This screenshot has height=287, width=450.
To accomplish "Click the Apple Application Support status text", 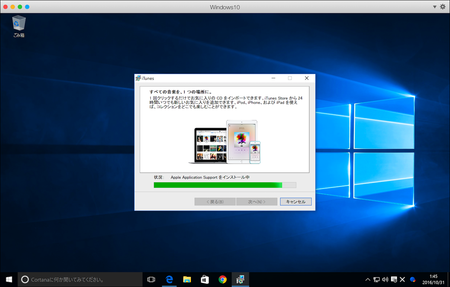I will pyautogui.click(x=210, y=177).
